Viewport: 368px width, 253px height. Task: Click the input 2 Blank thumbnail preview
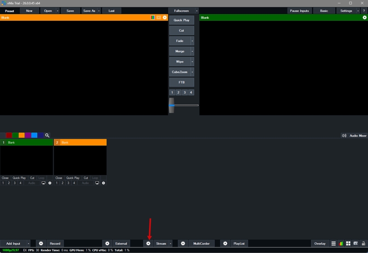(80, 160)
